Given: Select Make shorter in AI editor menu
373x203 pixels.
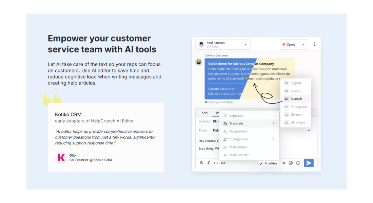Looking at the screenshot, I should coord(239,155).
